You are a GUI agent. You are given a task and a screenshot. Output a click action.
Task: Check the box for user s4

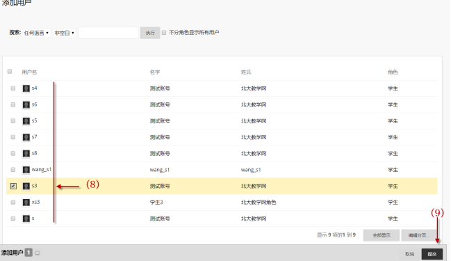pyautogui.click(x=13, y=88)
